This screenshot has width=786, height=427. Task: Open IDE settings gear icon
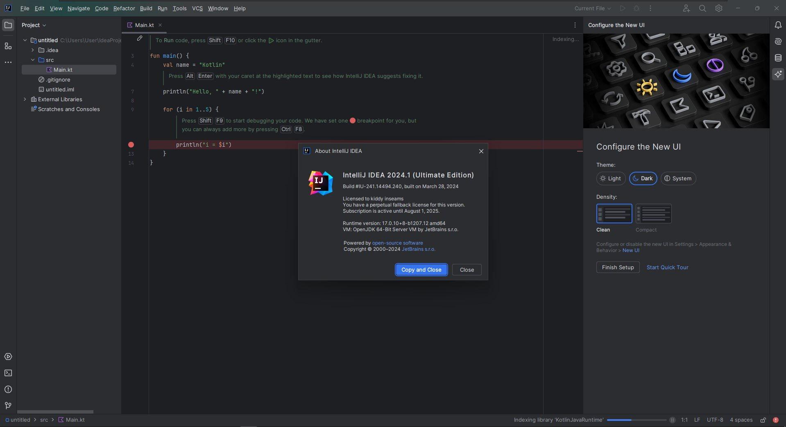[719, 8]
